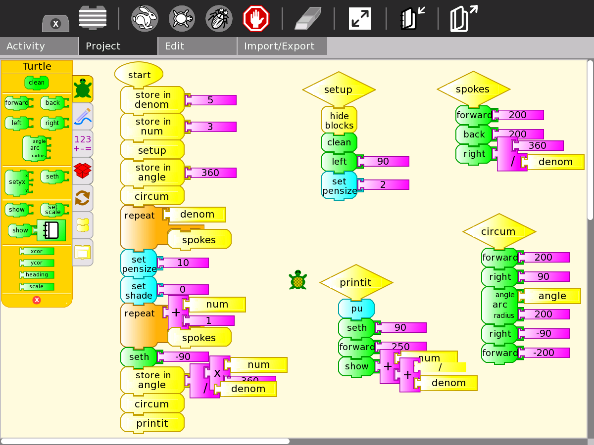The image size is (594, 445).
Task: Pick the back block in Turtle palette
Action: 53,103
